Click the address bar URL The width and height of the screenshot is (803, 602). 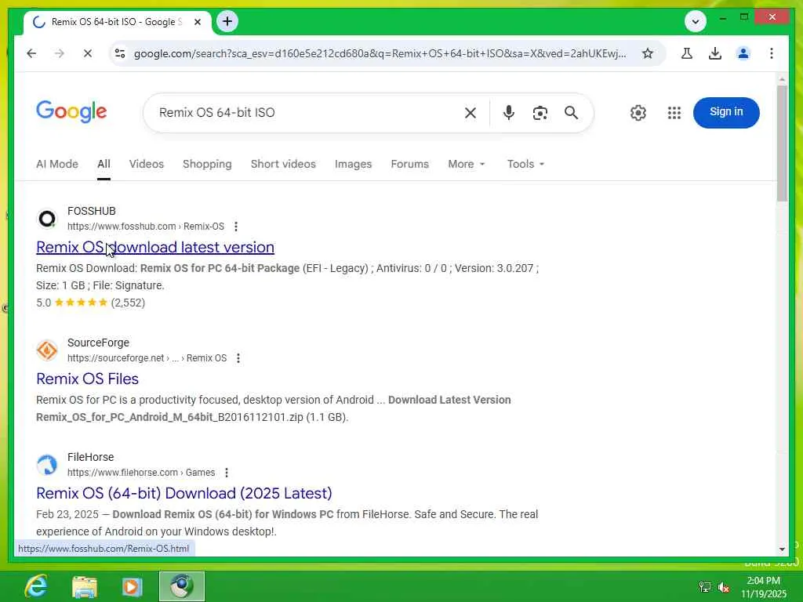(x=380, y=53)
